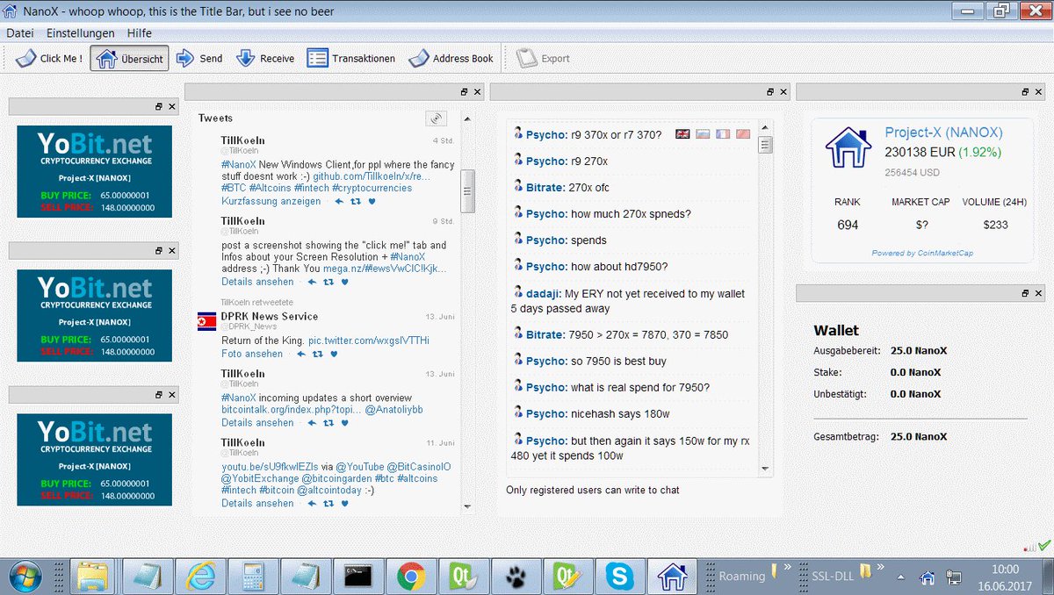
Task: Open the github.com/Tillkoeln link
Action: pyautogui.click(x=372, y=176)
